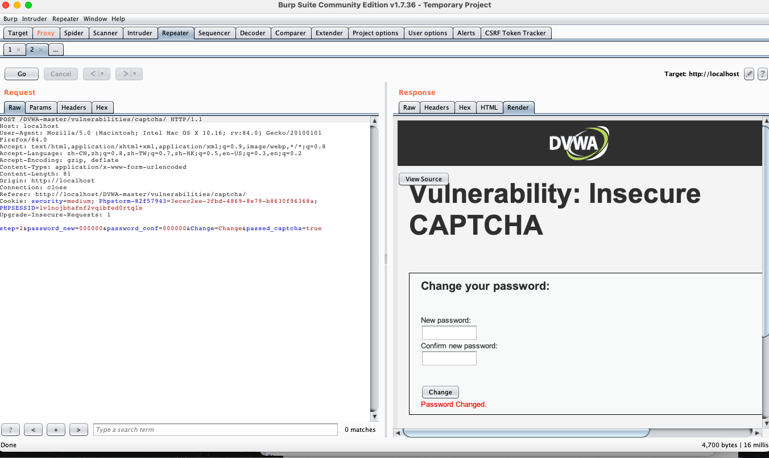This screenshot has width=769, height=458.
Task: Click the left arrow of response horizontal scrollbar
Action: tap(398, 433)
